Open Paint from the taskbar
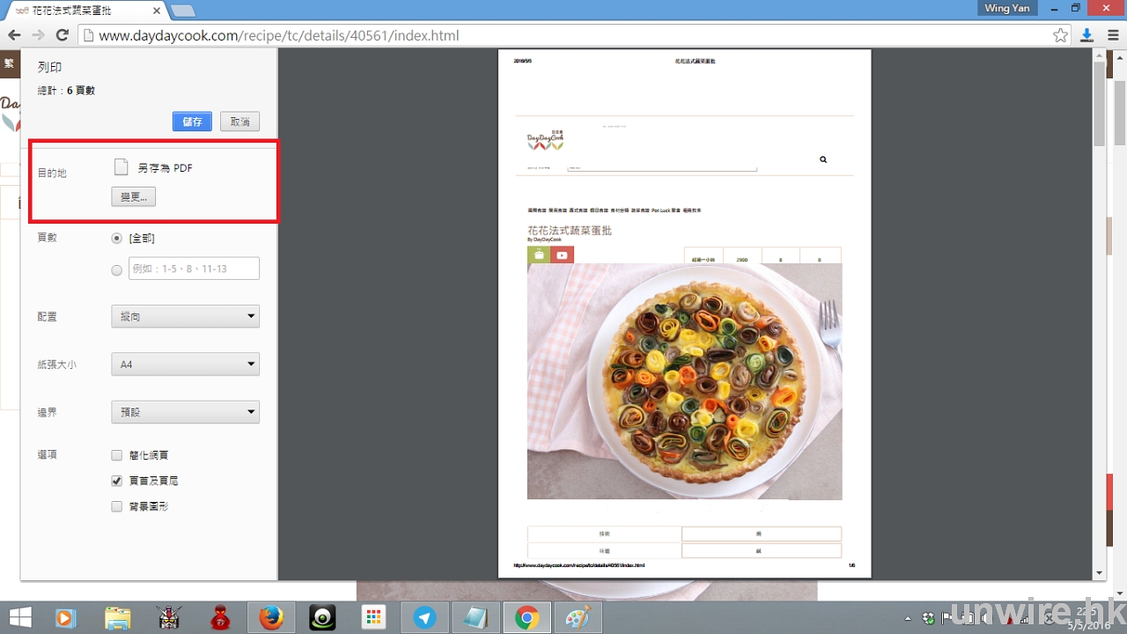This screenshot has height=634, width=1127. click(577, 618)
